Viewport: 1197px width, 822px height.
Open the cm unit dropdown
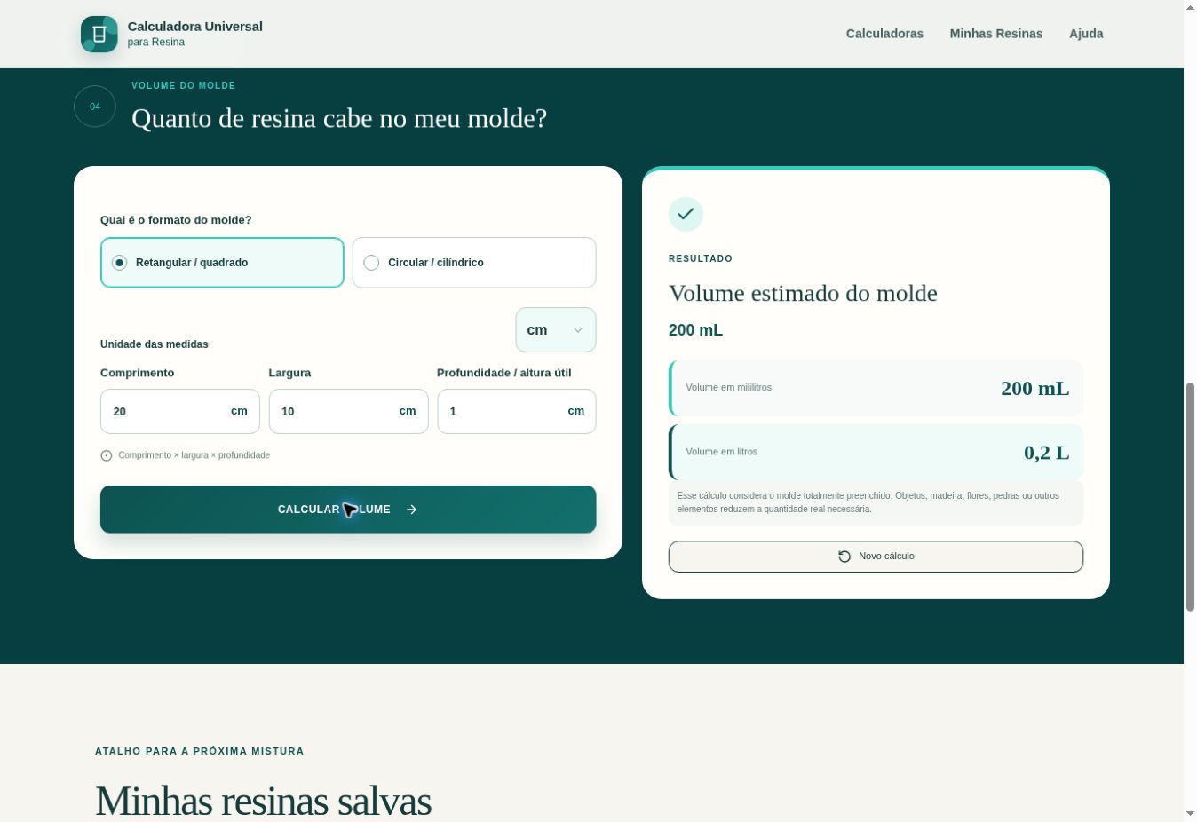(556, 330)
